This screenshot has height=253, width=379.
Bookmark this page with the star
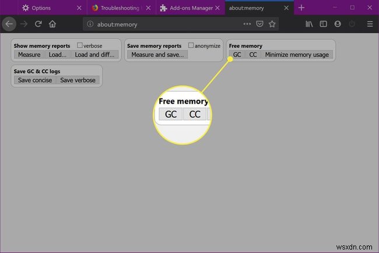tap(272, 24)
